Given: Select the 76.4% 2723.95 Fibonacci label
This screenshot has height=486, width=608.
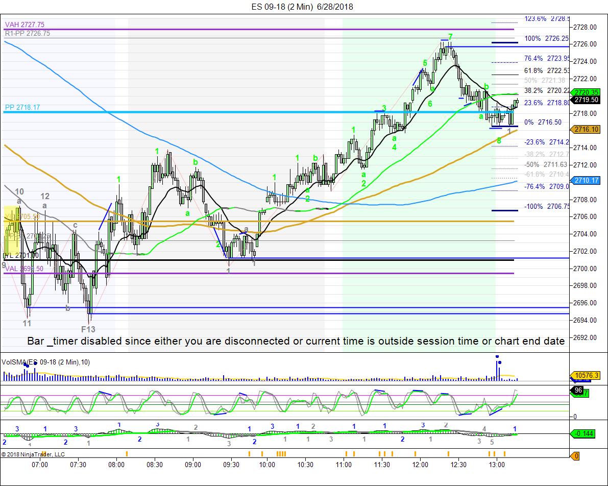Looking at the screenshot, I should pyautogui.click(x=547, y=58).
